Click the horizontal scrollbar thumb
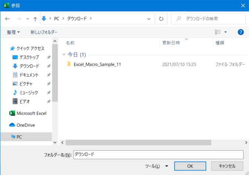Screen dimensions: 249x175 click(x=139, y=143)
